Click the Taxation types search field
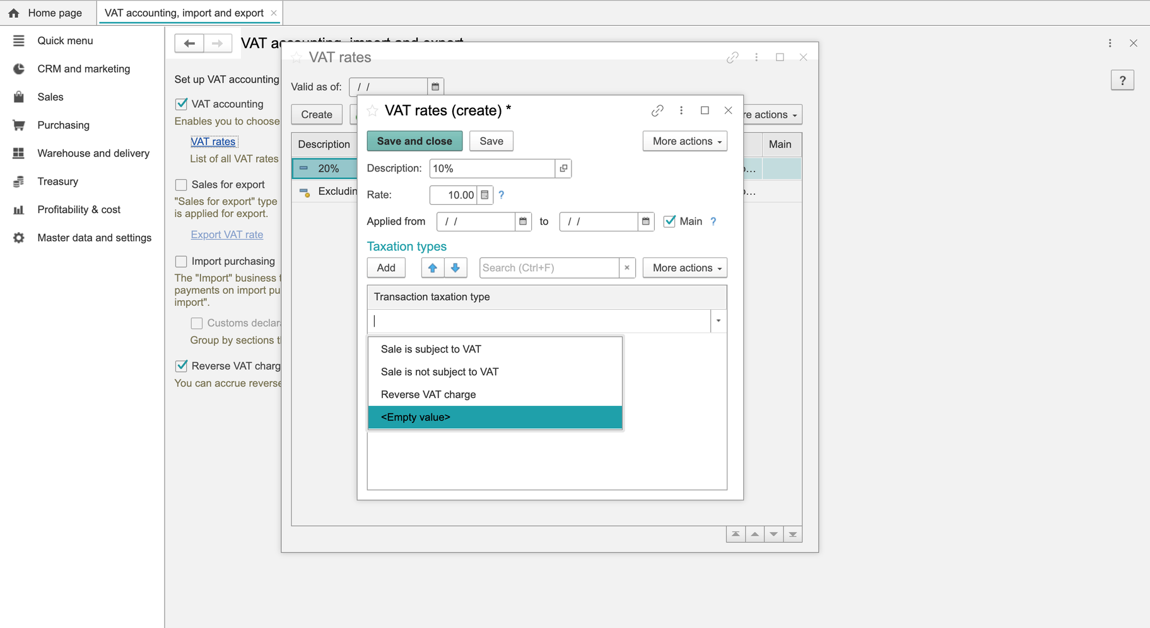 (x=549, y=268)
